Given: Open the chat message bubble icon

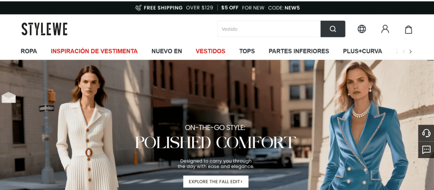Looking at the screenshot, I should click(426, 150).
